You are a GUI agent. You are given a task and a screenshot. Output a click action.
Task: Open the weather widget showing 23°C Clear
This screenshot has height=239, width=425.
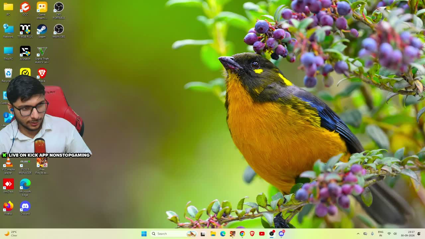(x=11, y=234)
